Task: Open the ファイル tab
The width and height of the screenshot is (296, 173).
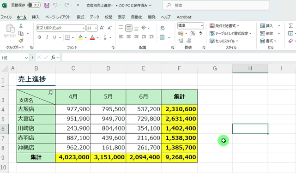Action: [6, 17]
